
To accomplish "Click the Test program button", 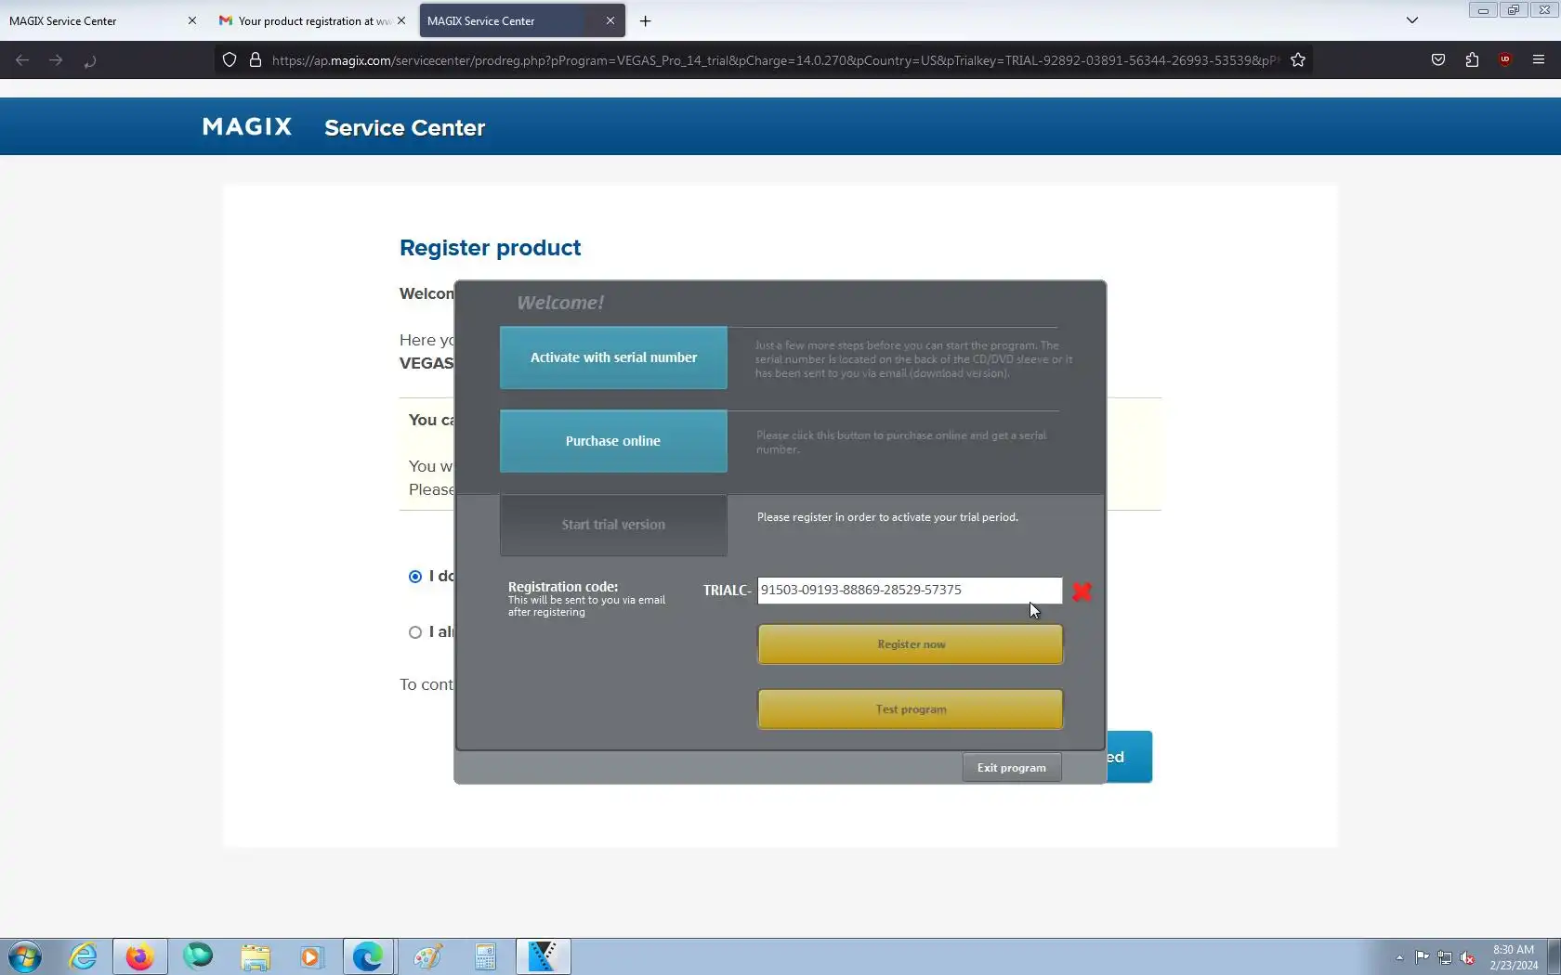I will pos(911,709).
